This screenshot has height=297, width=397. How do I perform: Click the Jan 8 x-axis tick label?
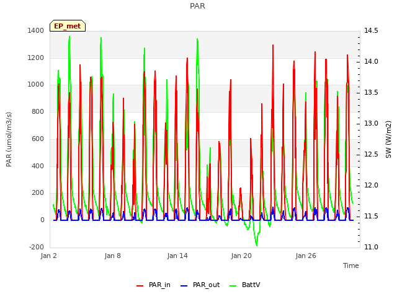point(113,256)
